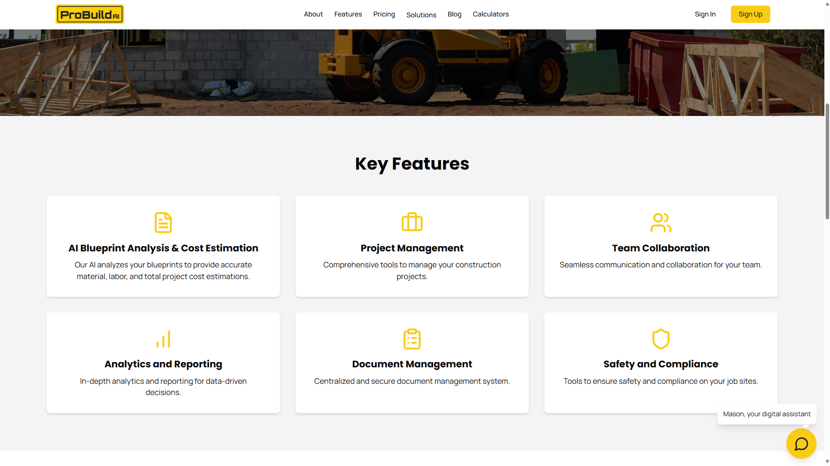Open the Team Collaboration feature card
The width and height of the screenshot is (830, 466).
660,246
